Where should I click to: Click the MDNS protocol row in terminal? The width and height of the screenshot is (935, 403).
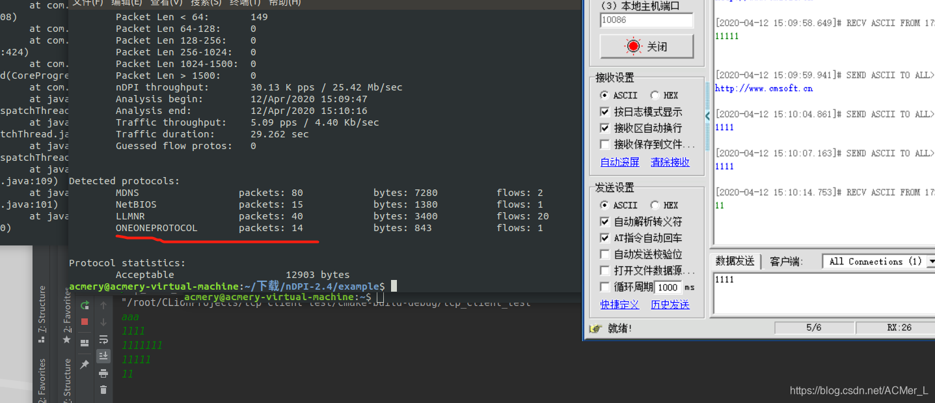click(329, 193)
